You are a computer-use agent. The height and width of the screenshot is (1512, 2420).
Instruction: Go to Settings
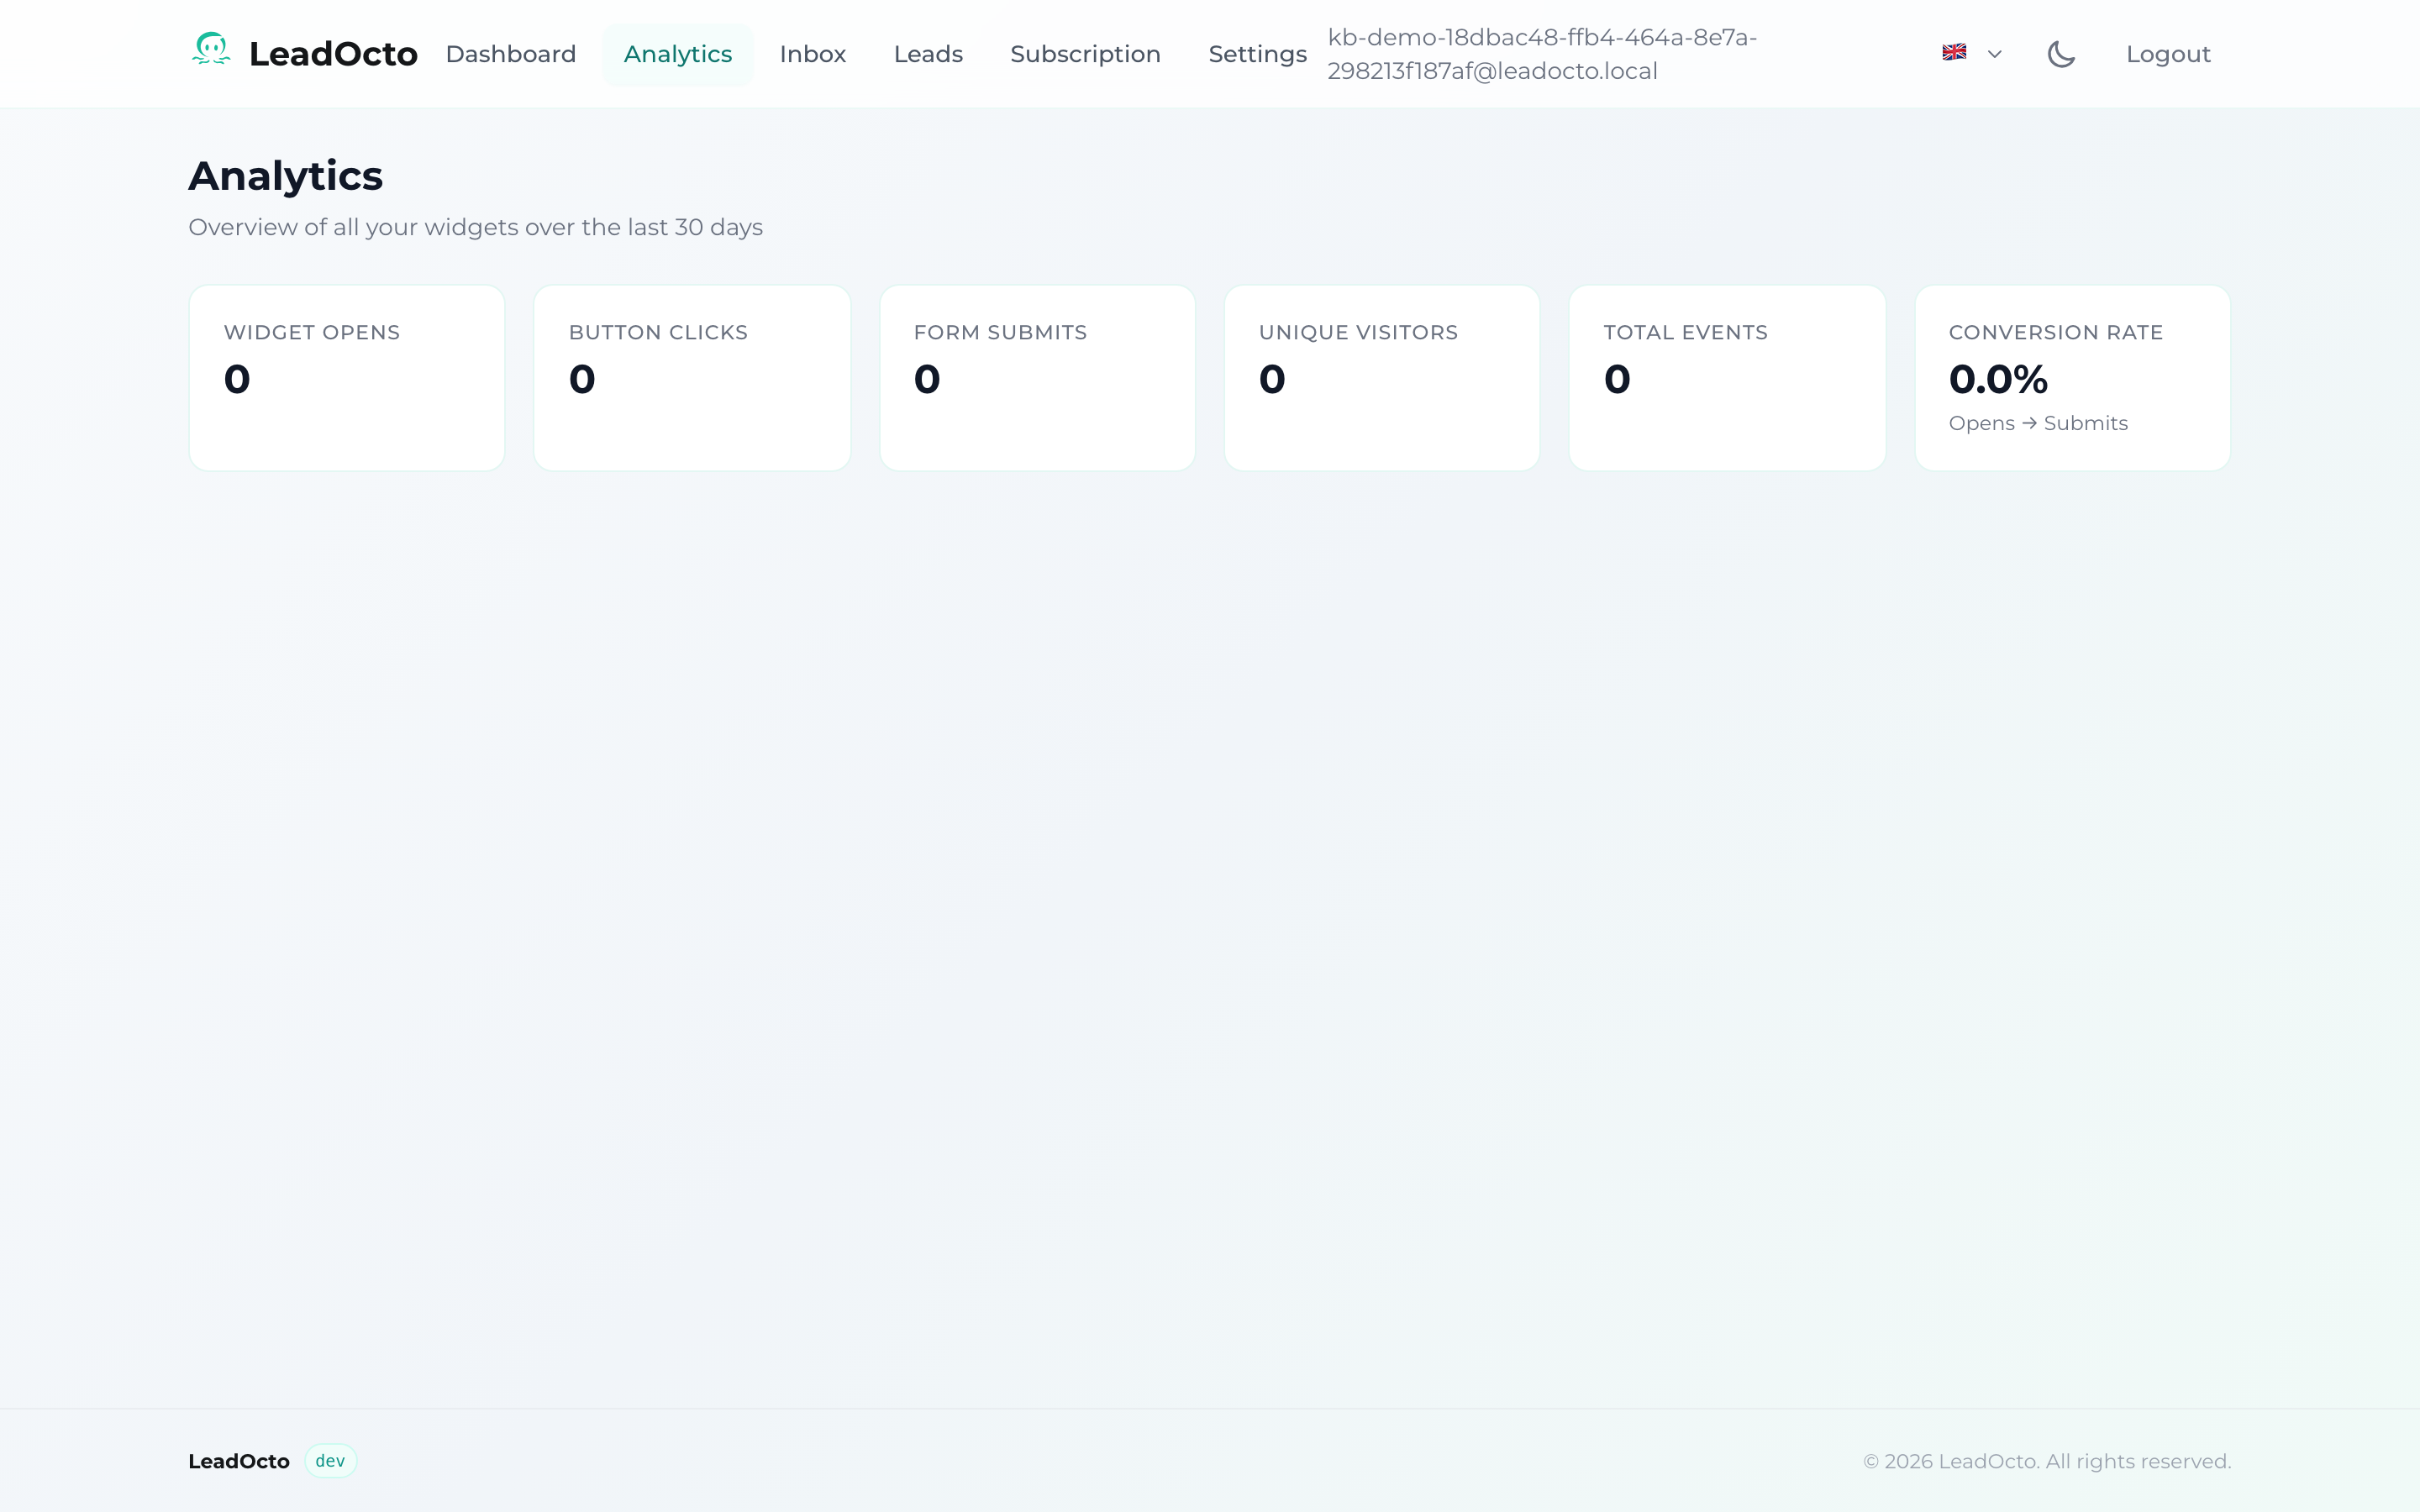point(1257,53)
